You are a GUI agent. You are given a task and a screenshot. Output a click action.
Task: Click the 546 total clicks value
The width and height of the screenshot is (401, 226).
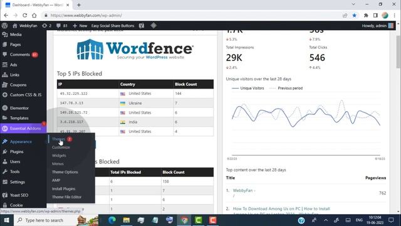tap(317, 58)
